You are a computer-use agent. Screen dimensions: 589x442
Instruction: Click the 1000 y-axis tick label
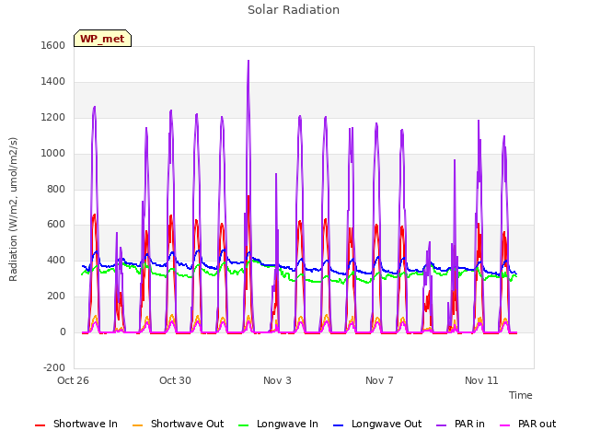pos(53,154)
